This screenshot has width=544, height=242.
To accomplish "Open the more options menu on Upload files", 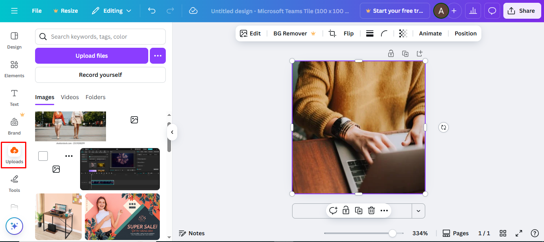I will (157, 56).
